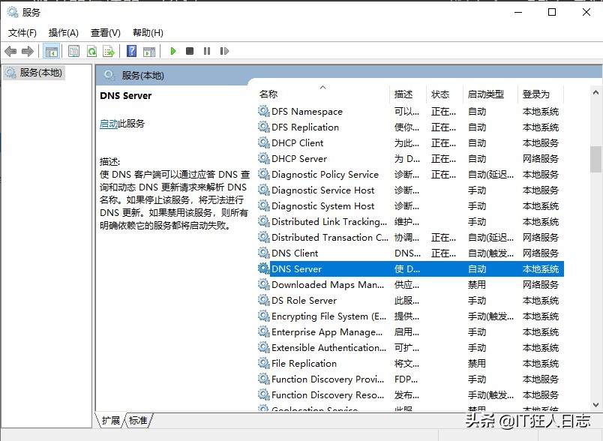Click the Refresh toolbar icon
This screenshot has height=441, width=603.
[91, 51]
